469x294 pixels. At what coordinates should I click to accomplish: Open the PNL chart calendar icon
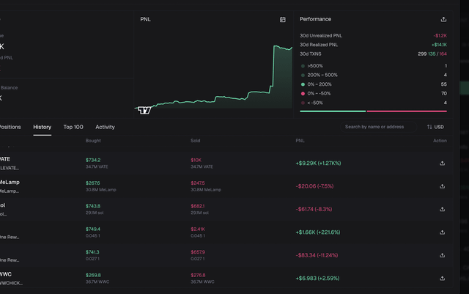[x=282, y=20]
